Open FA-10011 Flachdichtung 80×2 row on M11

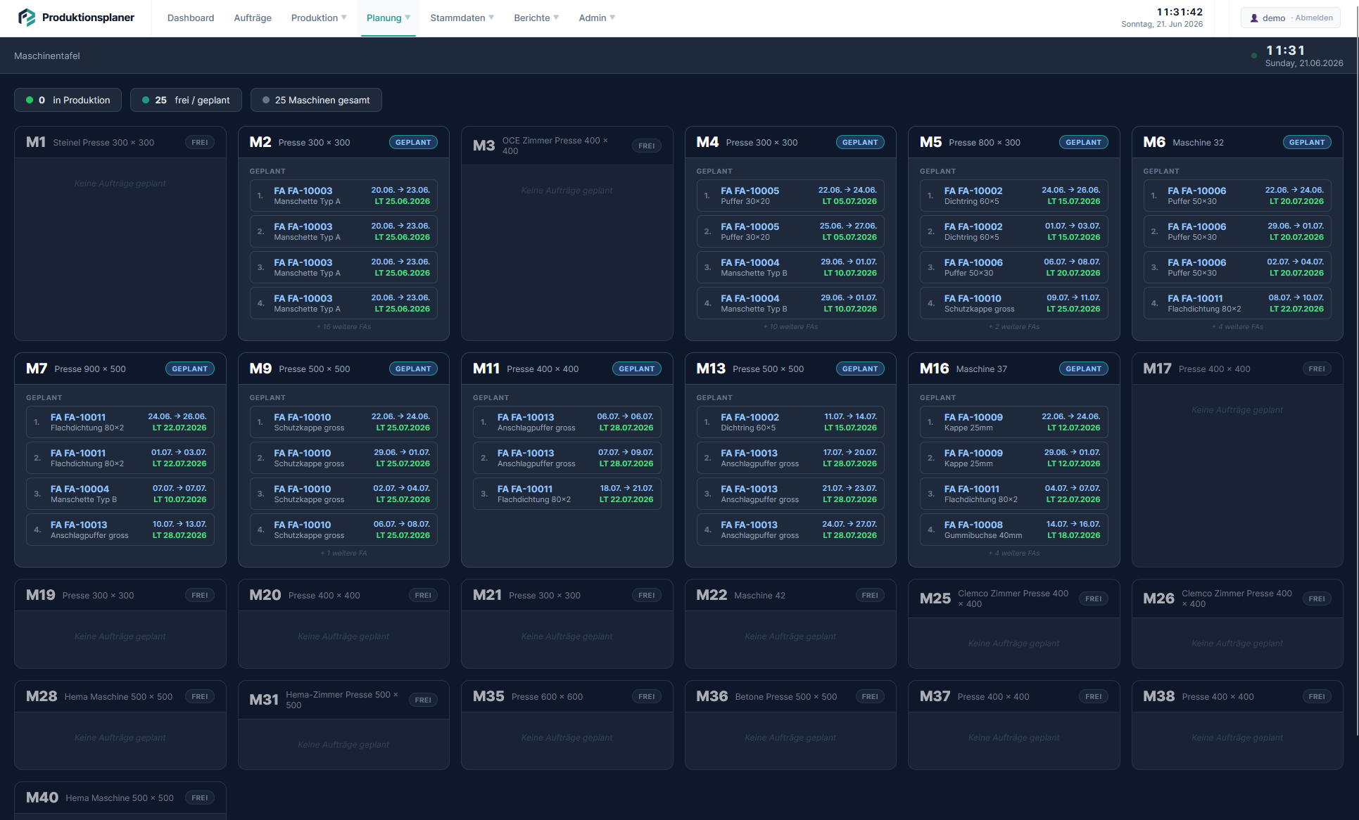coord(567,494)
